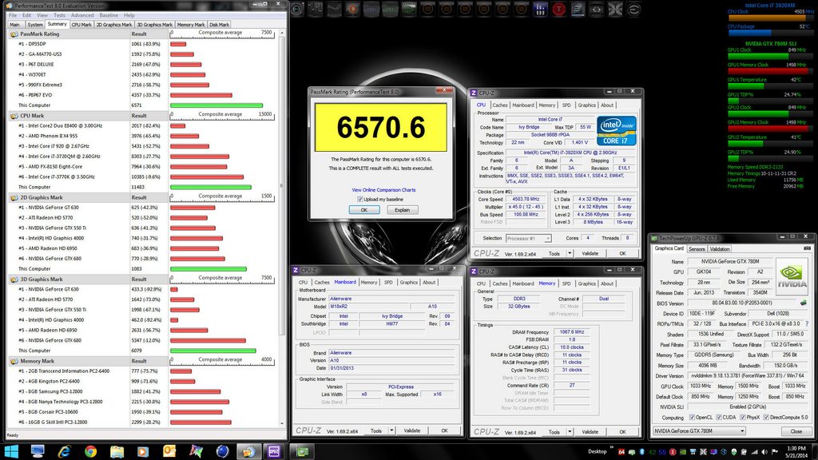Click the first round dial dock icon
This screenshot has height=460, width=818.
click(x=297, y=10)
